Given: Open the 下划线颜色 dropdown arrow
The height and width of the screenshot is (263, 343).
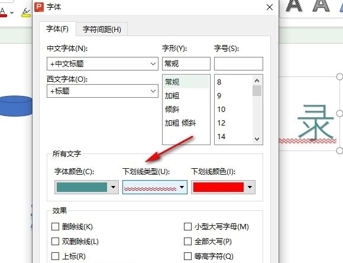Looking at the screenshot, I should [x=250, y=187].
